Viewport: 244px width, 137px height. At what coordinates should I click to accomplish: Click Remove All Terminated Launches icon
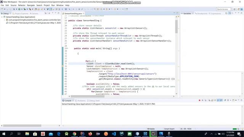(205, 100)
